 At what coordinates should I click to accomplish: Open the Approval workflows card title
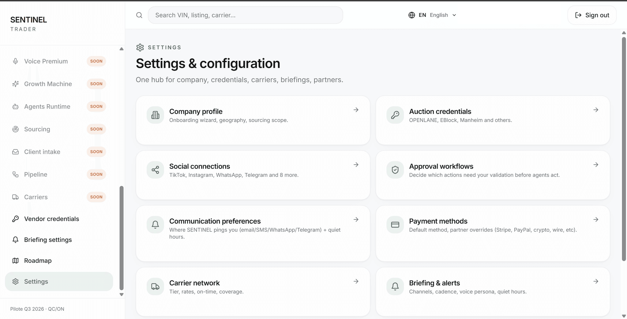[x=441, y=166]
